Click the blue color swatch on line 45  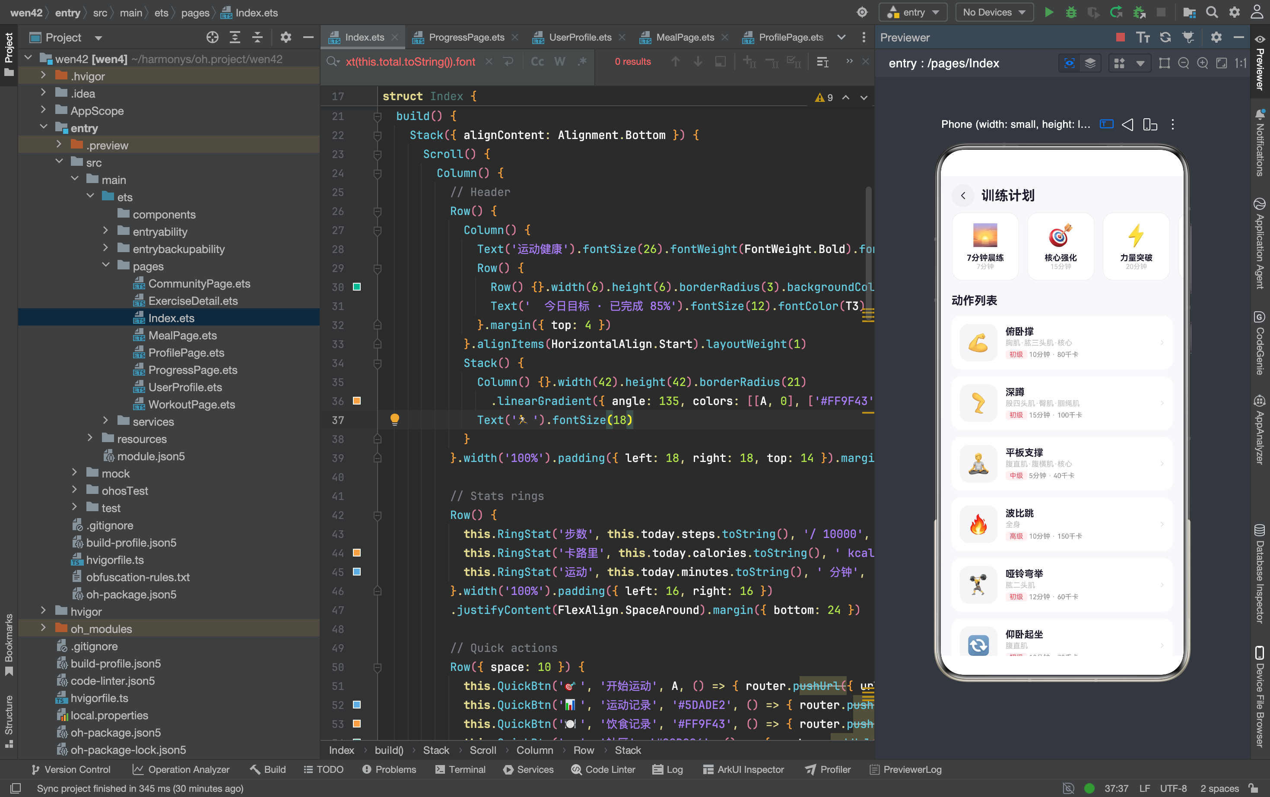point(357,571)
